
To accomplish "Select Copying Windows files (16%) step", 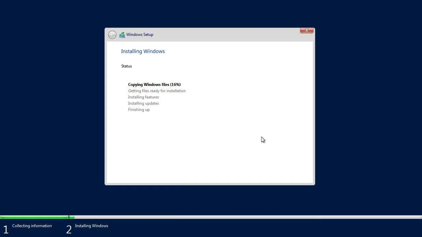I will point(154,85).
